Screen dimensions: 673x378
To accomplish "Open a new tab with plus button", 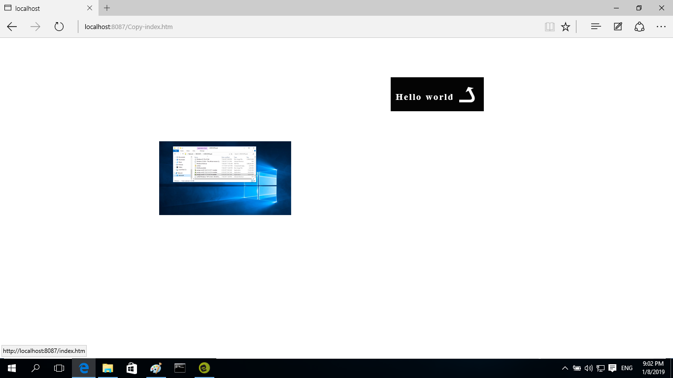I will click(107, 8).
